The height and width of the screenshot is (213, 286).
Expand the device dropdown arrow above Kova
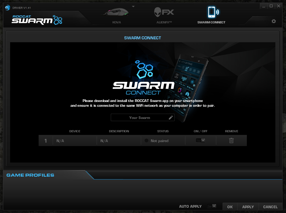[133, 6]
